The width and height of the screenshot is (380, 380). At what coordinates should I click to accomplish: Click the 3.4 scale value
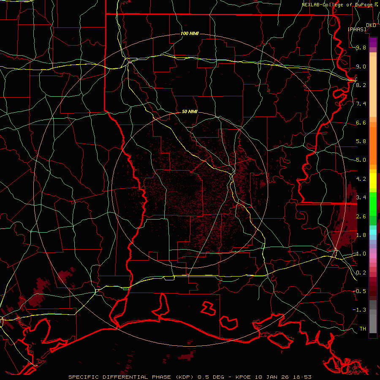point(361,198)
